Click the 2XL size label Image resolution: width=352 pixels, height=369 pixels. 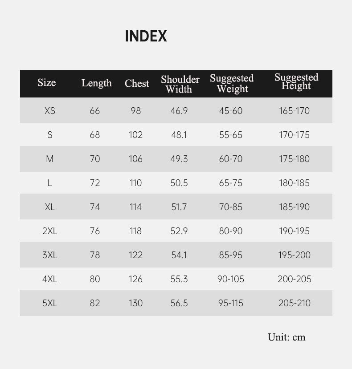click(50, 231)
